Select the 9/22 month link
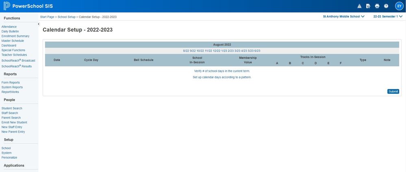The height and width of the screenshot is (172, 406). (193, 51)
